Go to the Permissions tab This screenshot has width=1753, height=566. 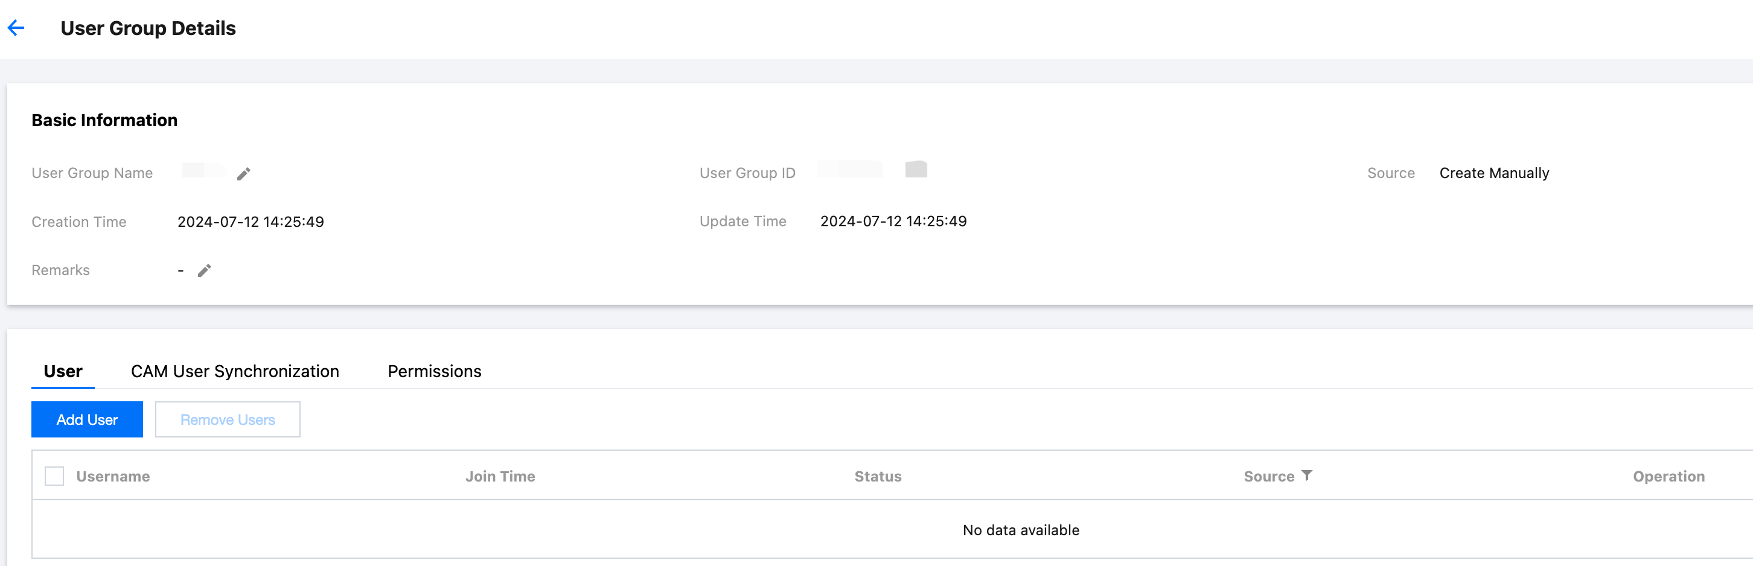pyautogui.click(x=434, y=372)
